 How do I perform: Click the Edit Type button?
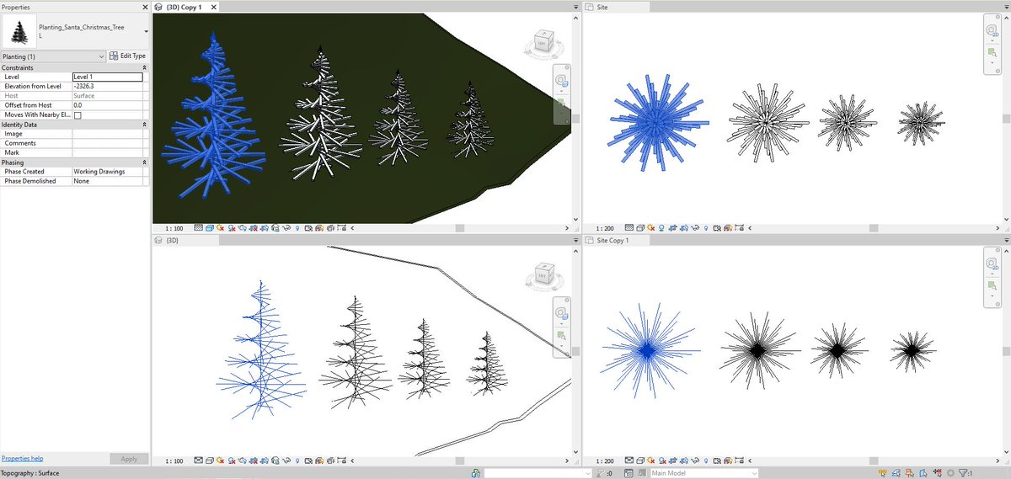pos(128,56)
